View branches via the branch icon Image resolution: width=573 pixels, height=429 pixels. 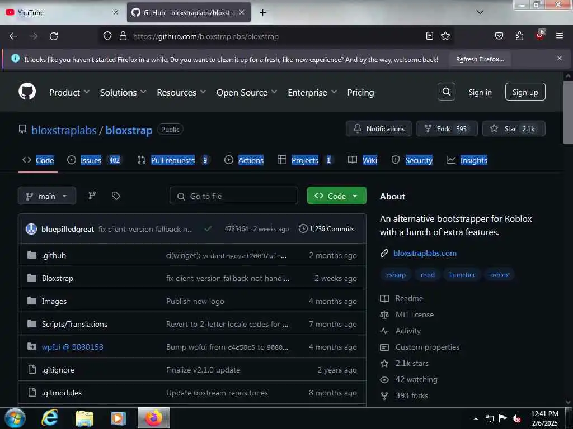point(92,196)
